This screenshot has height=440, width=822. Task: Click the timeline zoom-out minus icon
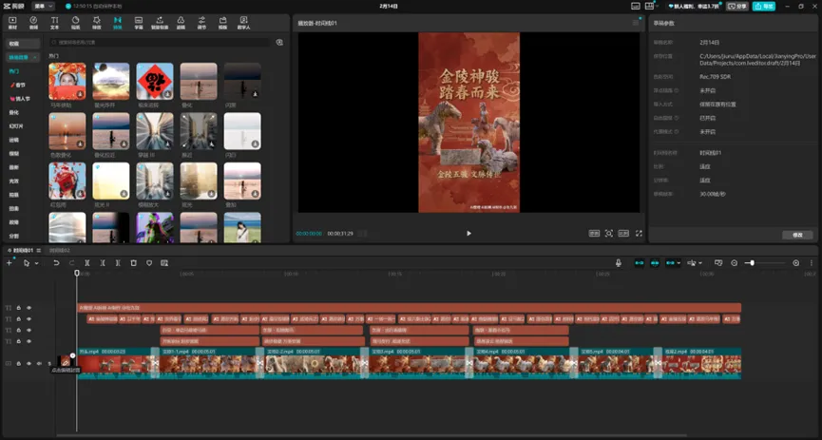(734, 262)
